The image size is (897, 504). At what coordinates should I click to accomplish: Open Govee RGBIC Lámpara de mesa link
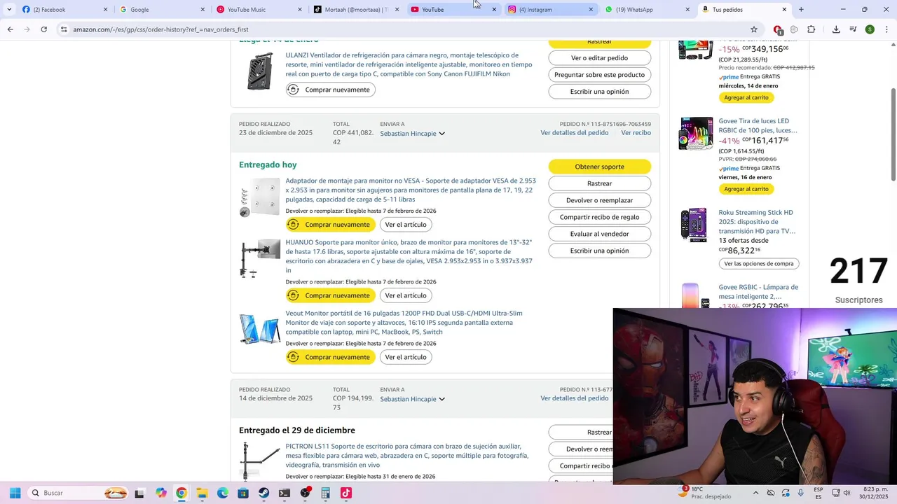point(758,292)
